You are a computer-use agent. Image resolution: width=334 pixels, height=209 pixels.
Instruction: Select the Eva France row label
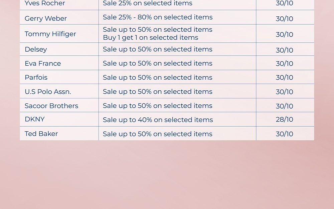click(43, 63)
